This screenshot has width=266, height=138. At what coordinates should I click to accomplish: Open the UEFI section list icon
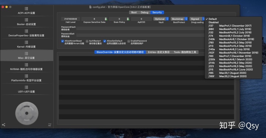(26, 87)
